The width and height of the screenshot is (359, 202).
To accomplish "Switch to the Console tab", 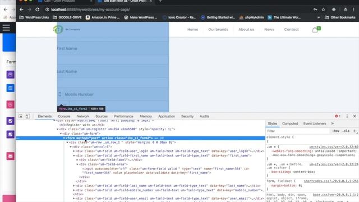I will (x=64, y=116).
